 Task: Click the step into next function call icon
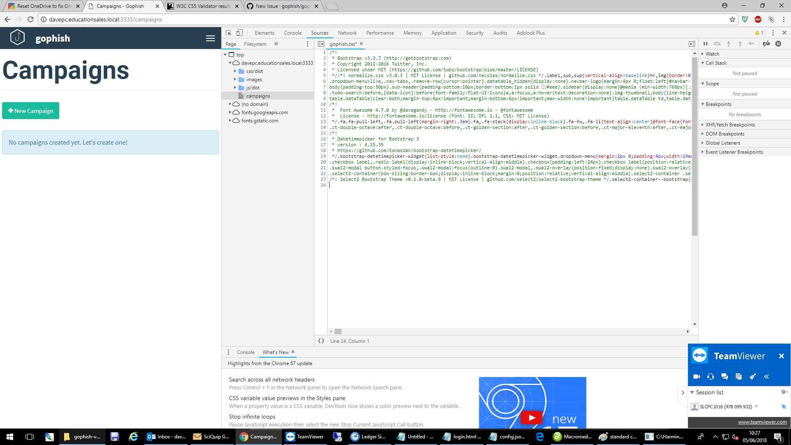pyautogui.click(x=728, y=44)
